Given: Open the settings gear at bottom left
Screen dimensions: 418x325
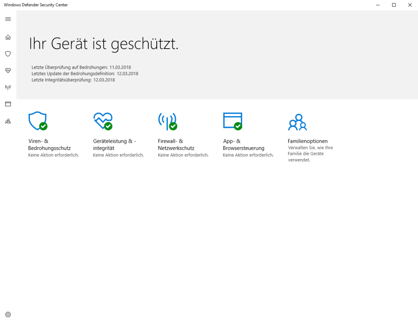Looking at the screenshot, I should pos(8,314).
